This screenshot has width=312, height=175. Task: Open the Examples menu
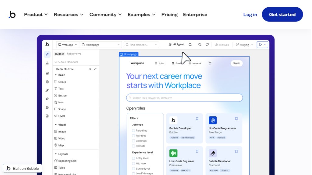point(141,15)
